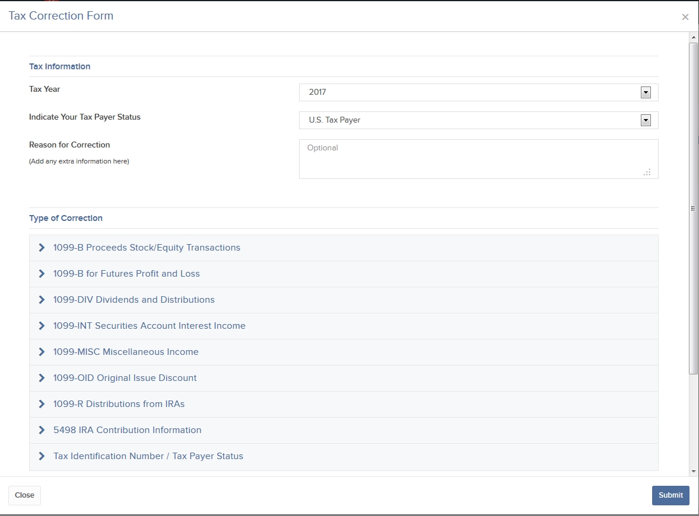Click the scrollbar up arrow
This screenshot has height=516, width=699.
pyautogui.click(x=694, y=37)
